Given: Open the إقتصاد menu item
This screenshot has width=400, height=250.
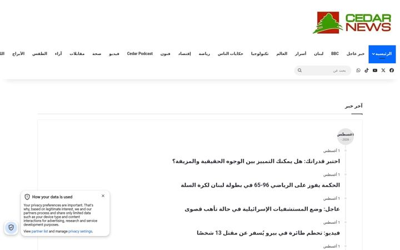Looking at the screenshot, I should [184, 53].
